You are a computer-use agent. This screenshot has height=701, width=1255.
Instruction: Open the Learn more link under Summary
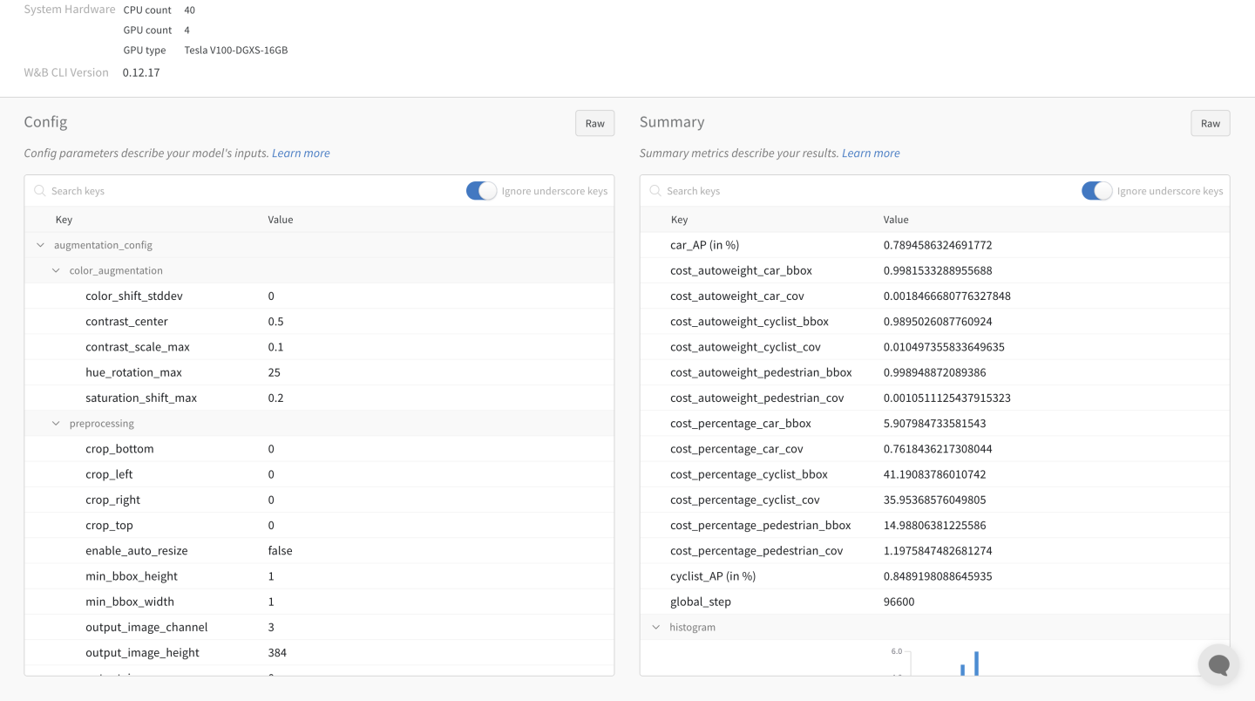(x=871, y=153)
